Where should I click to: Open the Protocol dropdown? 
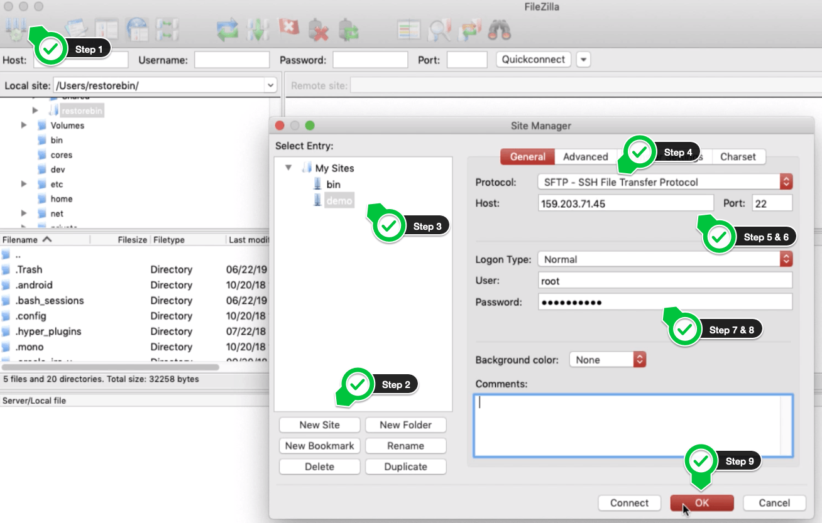[786, 182]
